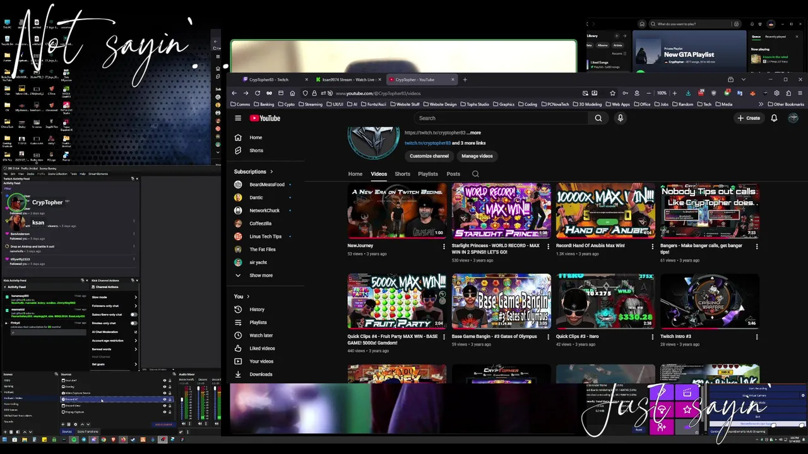This screenshot has width=808, height=454.
Task: Open BeardMeatsFood subscription channel
Action: 266,185
